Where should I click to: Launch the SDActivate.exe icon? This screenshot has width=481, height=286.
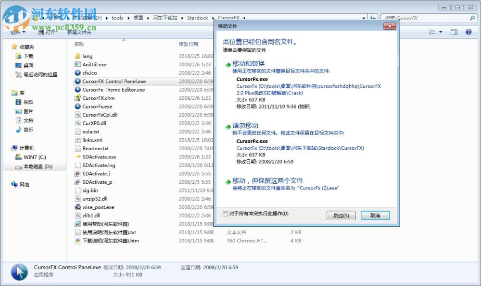pos(78,157)
